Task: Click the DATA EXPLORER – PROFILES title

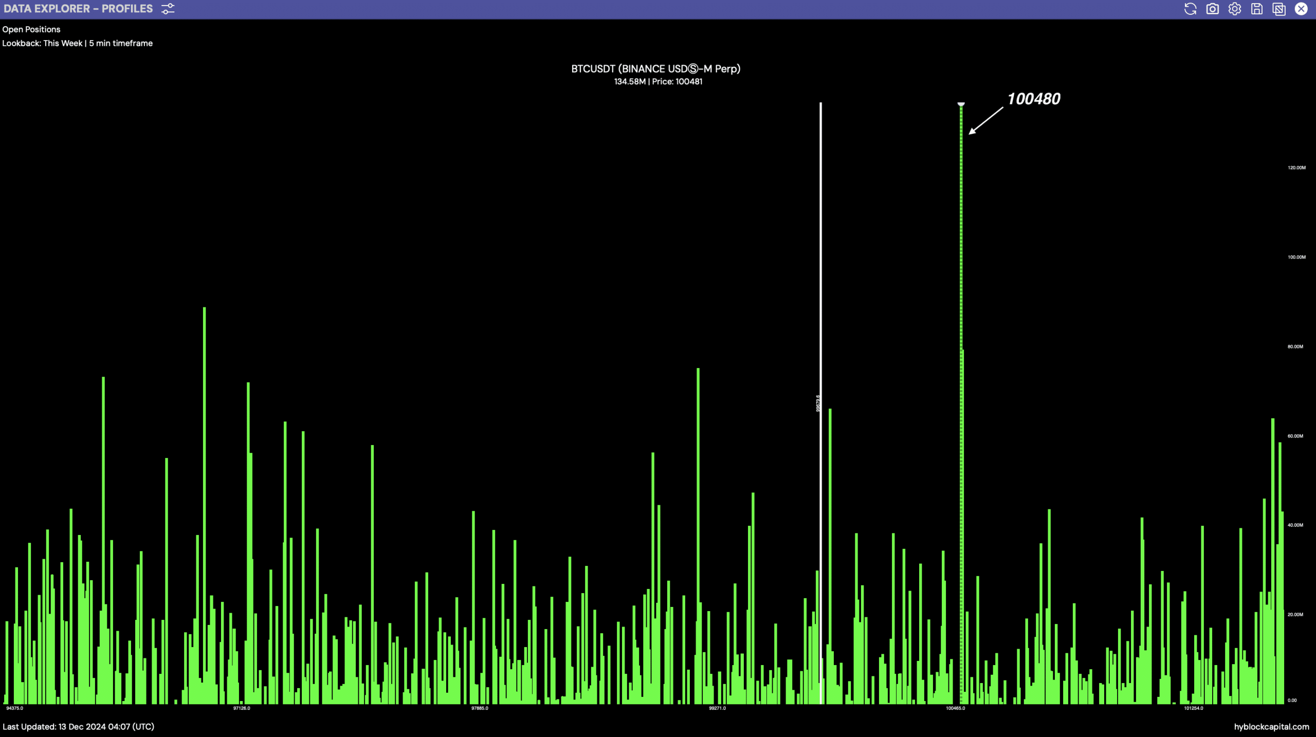Action: click(78, 9)
